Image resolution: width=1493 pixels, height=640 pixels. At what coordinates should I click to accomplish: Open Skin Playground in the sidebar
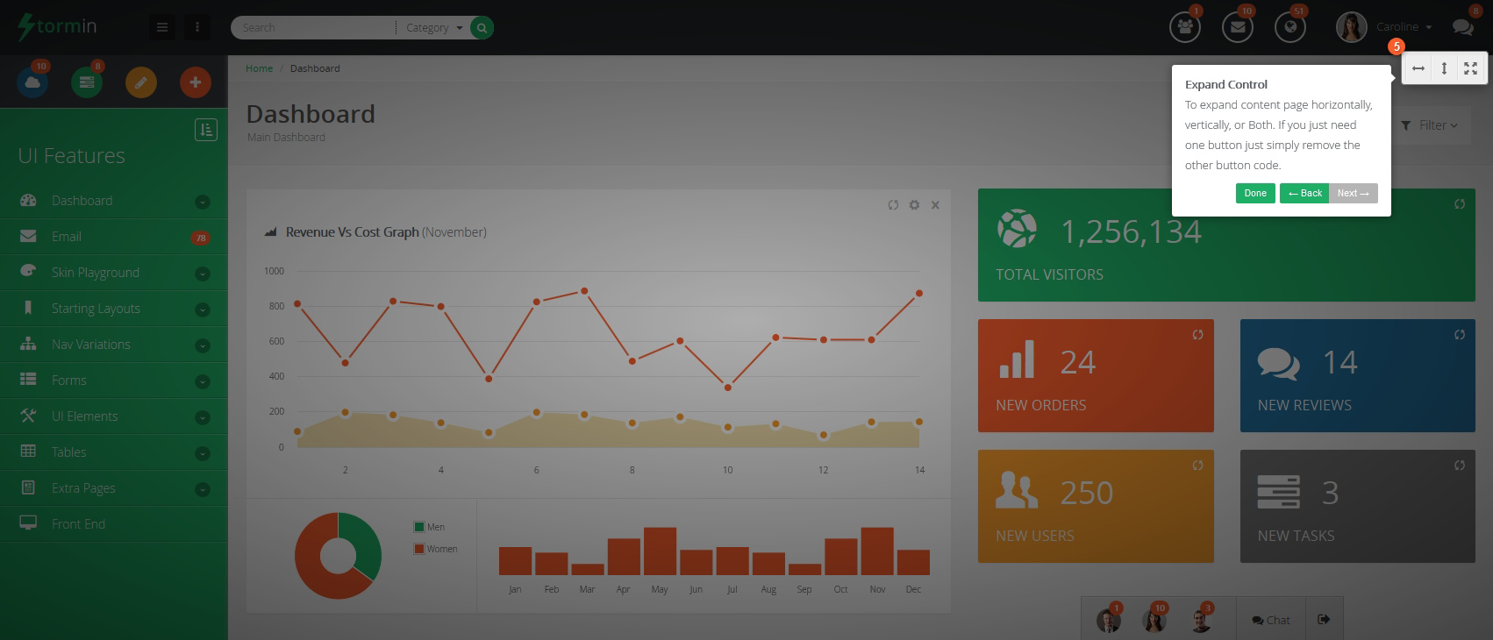coord(95,273)
